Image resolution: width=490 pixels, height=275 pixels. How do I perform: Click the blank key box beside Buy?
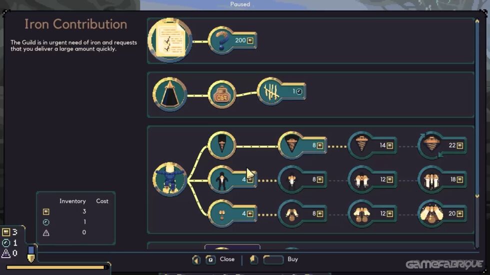(273, 260)
